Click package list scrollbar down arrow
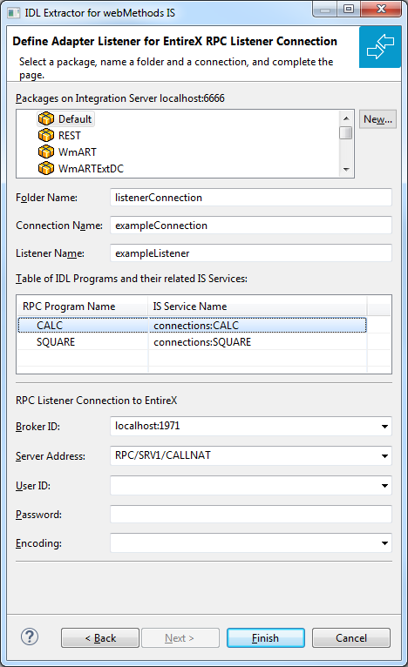Image resolution: width=408 pixels, height=667 pixels. click(346, 169)
